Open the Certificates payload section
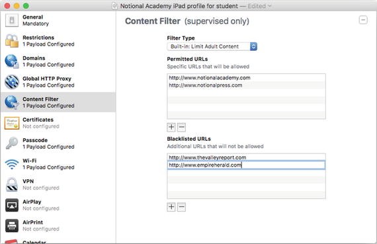The height and width of the screenshot is (244, 377). (58, 123)
